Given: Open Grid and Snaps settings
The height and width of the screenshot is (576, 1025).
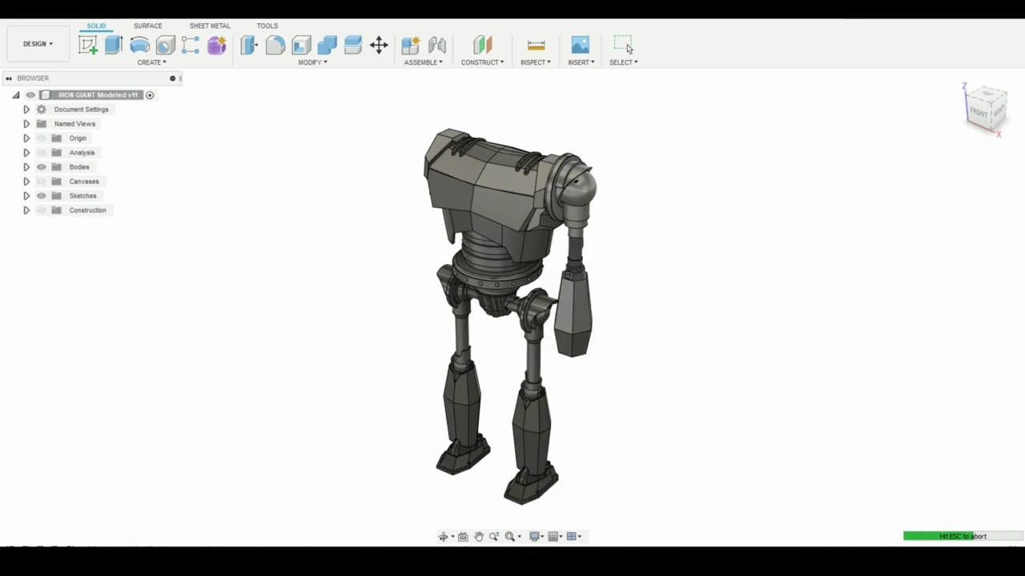Looking at the screenshot, I should [x=553, y=537].
